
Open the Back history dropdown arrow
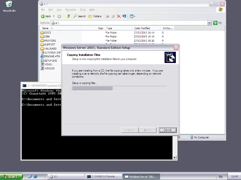(53, 16)
